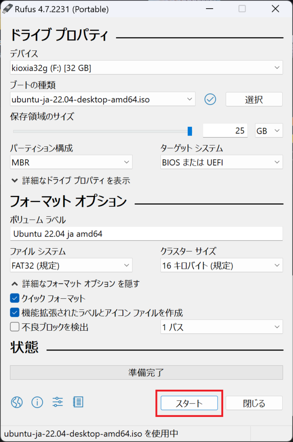The image size is (293, 442).
Task: Open the ブートの種類 ISO dropdown
Action: [x=103, y=99]
